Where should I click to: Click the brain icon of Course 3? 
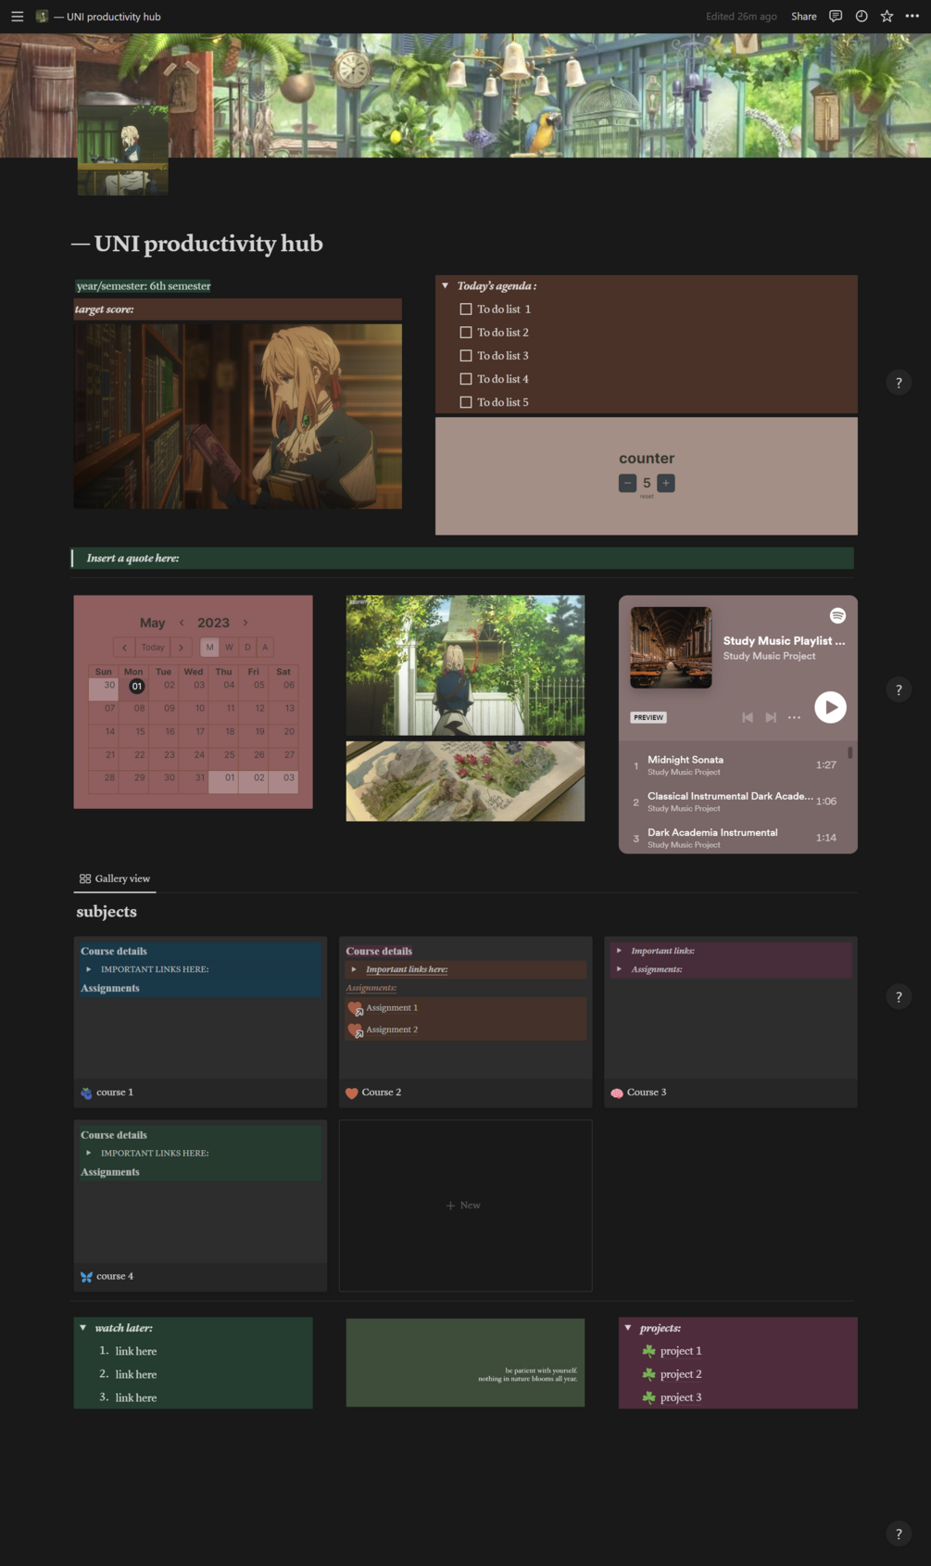click(617, 1092)
